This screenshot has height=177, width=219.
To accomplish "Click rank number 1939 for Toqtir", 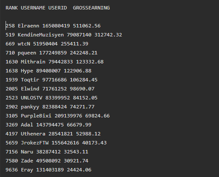I will pyautogui.click(x=12, y=80).
